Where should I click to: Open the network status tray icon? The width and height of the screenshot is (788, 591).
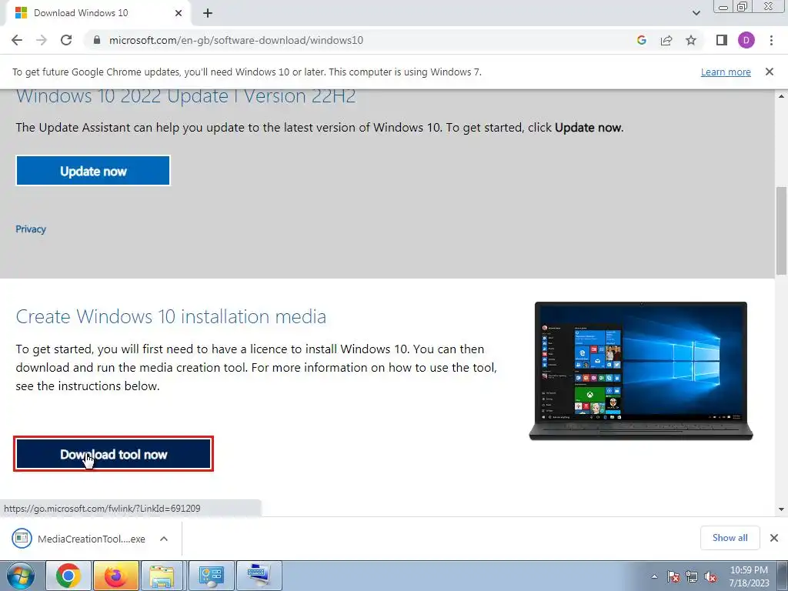coord(692,576)
